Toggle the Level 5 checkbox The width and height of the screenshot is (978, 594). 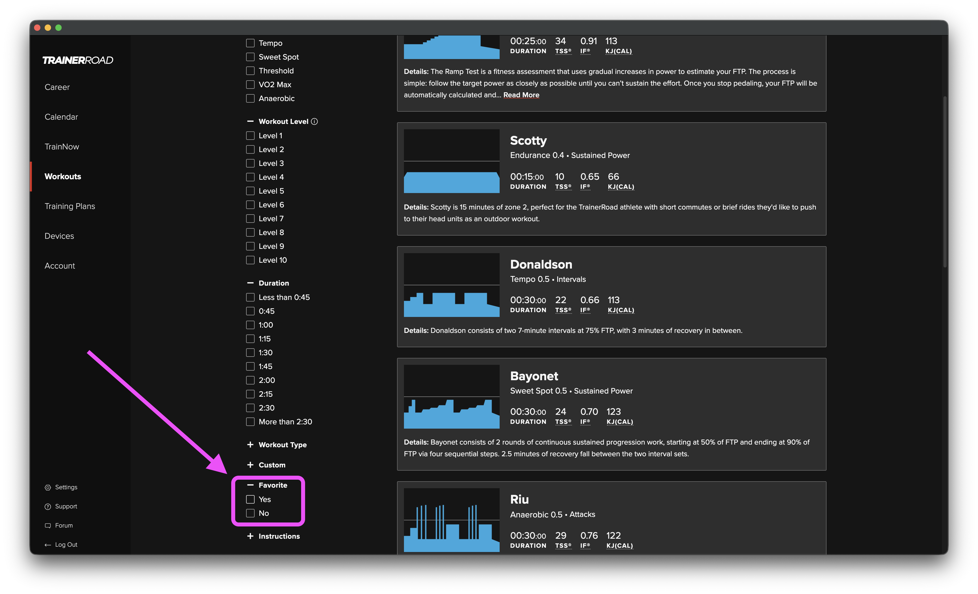point(250,191)
